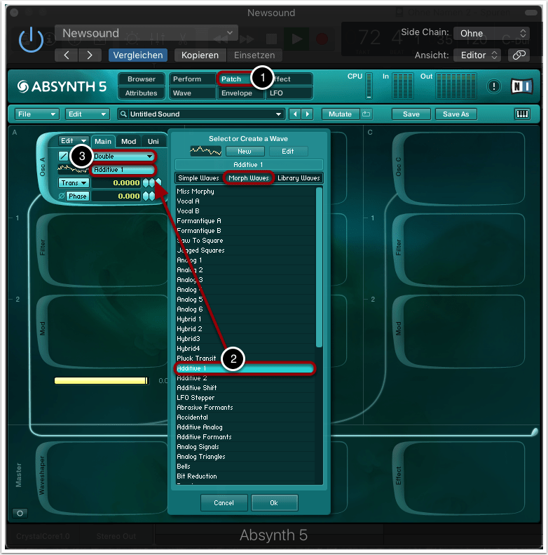Click the mutate retry icon
Screen dimensions: 548x555
(367, 114)
